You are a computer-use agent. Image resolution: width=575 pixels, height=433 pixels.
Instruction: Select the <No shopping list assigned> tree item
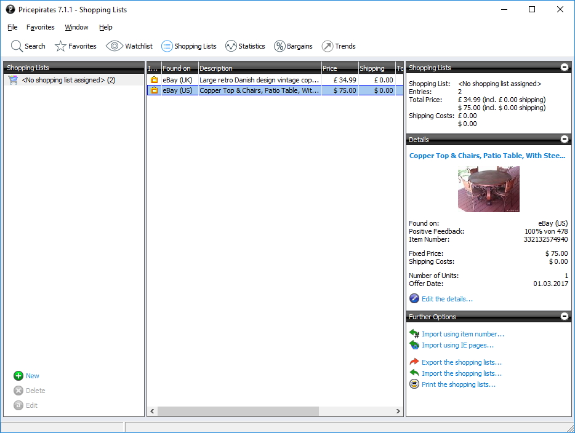(66, 79)
